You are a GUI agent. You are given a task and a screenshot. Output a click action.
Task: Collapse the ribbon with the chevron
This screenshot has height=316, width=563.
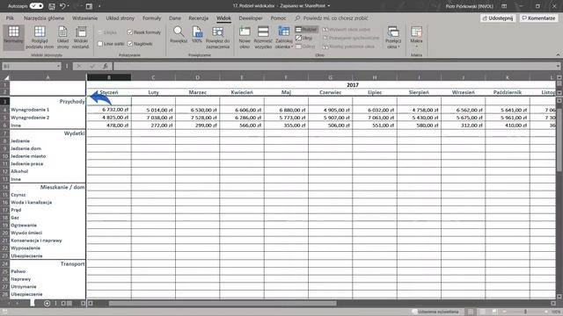(558, 54)
